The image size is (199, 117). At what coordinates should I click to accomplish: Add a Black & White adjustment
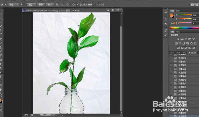[184, 43]
